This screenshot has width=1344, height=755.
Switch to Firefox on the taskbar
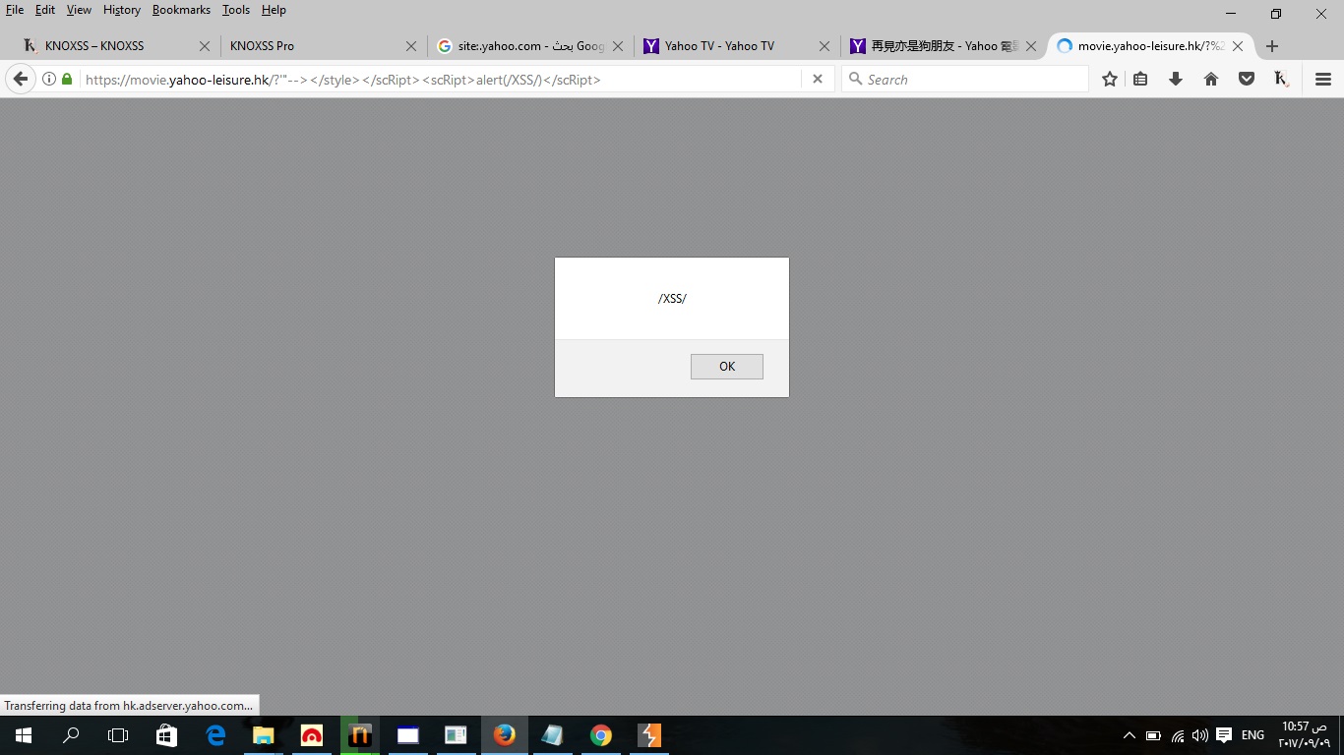(x=505, y=735)
